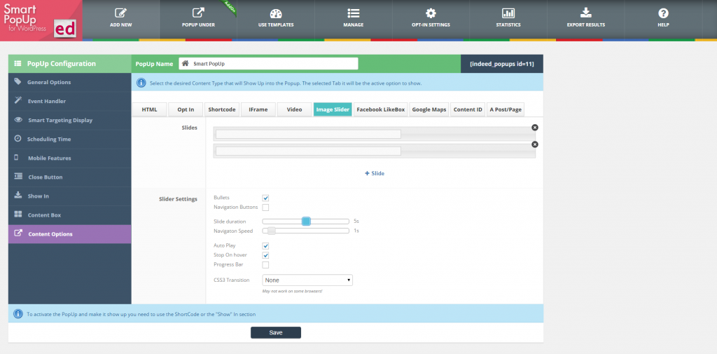The height and width of the screenshot is (354, 717).
Task: Click home icon in PopUp Name field
Action: pos(185,64)
